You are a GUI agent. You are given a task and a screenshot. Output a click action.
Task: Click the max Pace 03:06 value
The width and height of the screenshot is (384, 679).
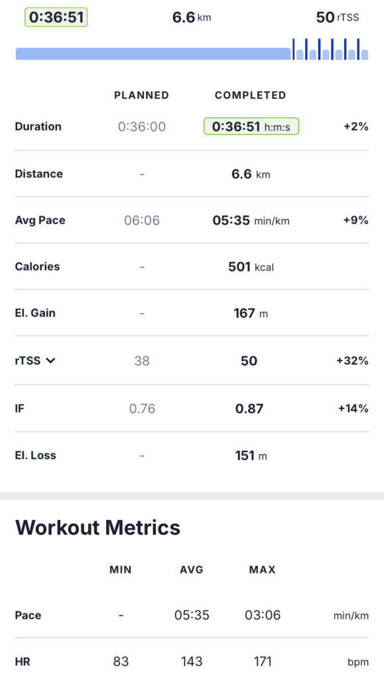pyautogui.click(x=263, y=615)
